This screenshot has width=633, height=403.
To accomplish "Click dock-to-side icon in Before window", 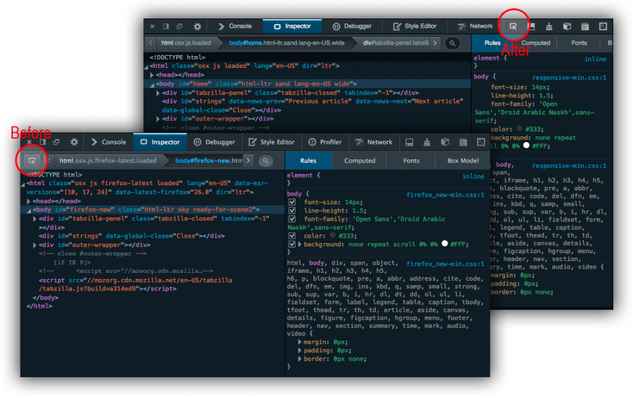I will 43,143.
